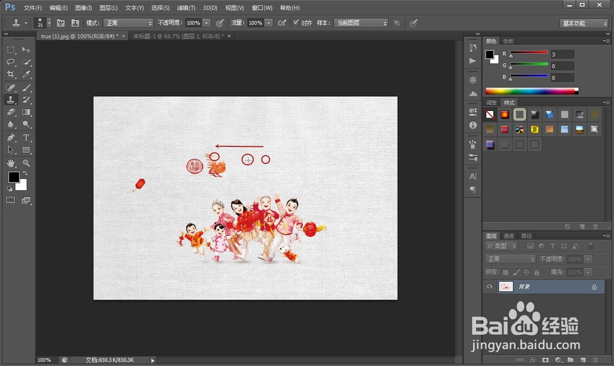Select the Eraser tool
The image size is (614, 366).
coord(11,112)
